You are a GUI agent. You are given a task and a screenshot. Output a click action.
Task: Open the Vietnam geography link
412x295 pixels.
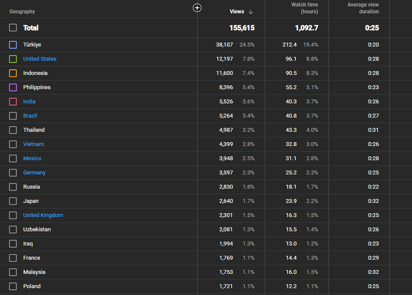coord(34,144)
